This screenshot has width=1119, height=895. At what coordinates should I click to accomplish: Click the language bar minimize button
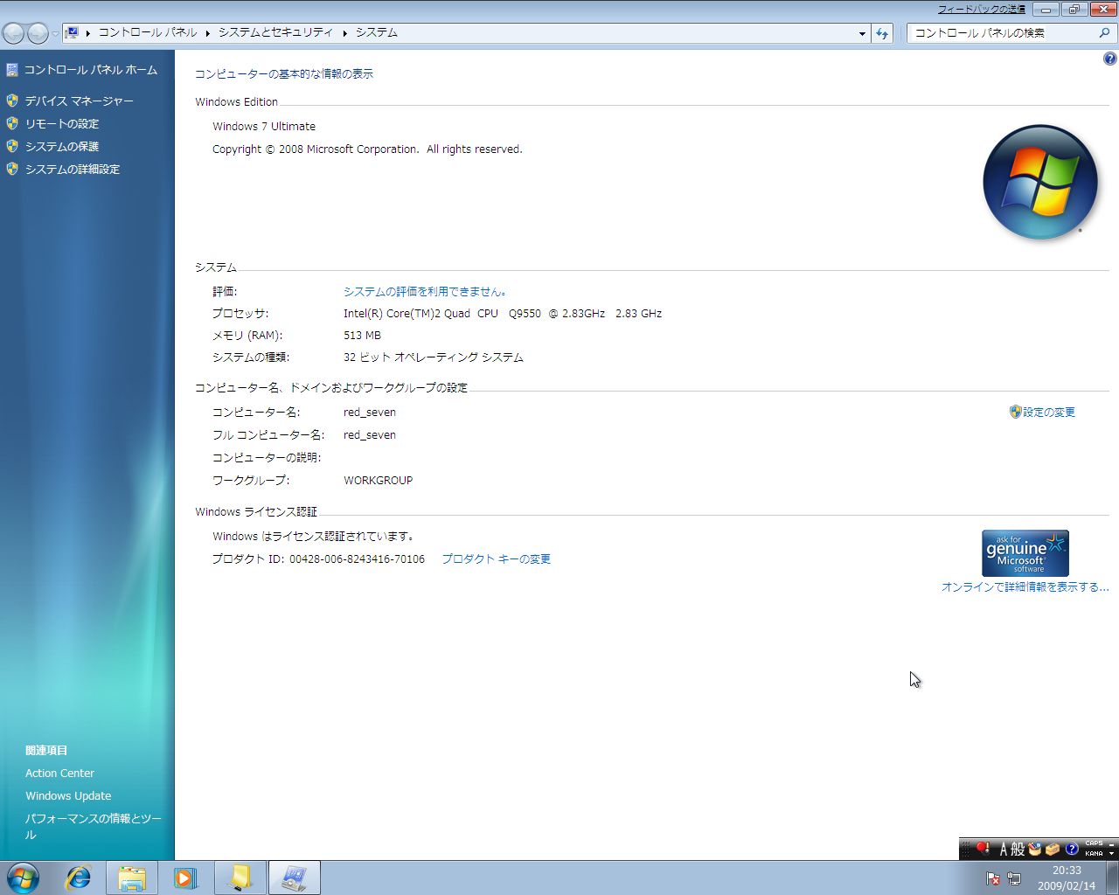tap(1112, 844)
